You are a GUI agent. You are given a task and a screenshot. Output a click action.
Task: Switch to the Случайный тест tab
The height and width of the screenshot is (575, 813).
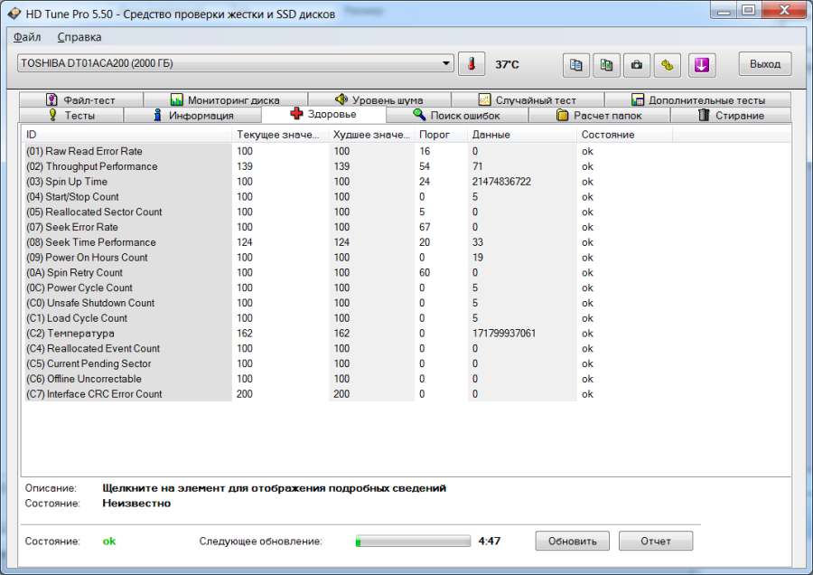tap(528, 99)
